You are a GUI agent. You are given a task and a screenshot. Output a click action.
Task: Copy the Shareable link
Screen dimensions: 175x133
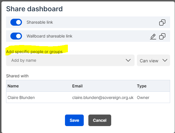click(x=162, y=22)
